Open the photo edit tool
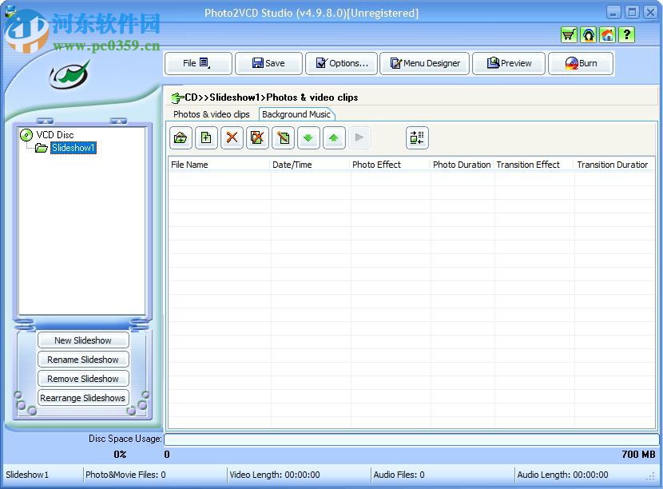The width and height of the screenshot is (663, 489). pyautogui.click(x=283, y=137)
